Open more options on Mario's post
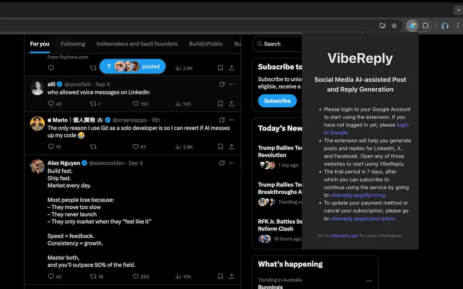 (231, 120)
